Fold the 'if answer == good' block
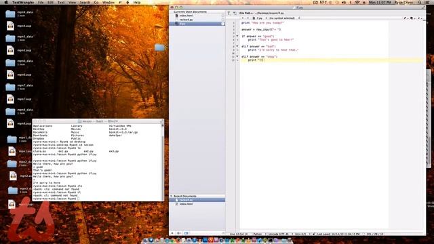Image resolution: width=434 pixels, height=244 pixels. [237, 36]
